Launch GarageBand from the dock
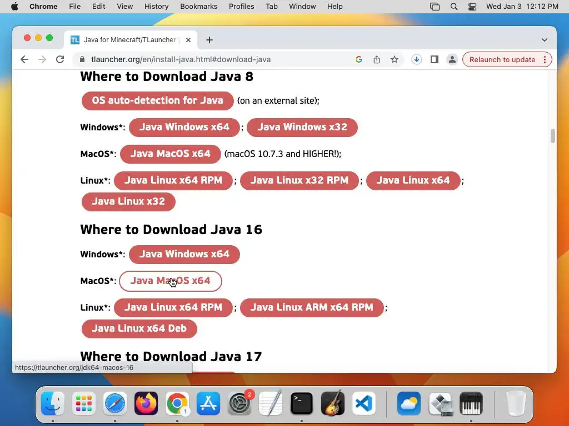Screen dimensions: 569x426 (333, 403)
